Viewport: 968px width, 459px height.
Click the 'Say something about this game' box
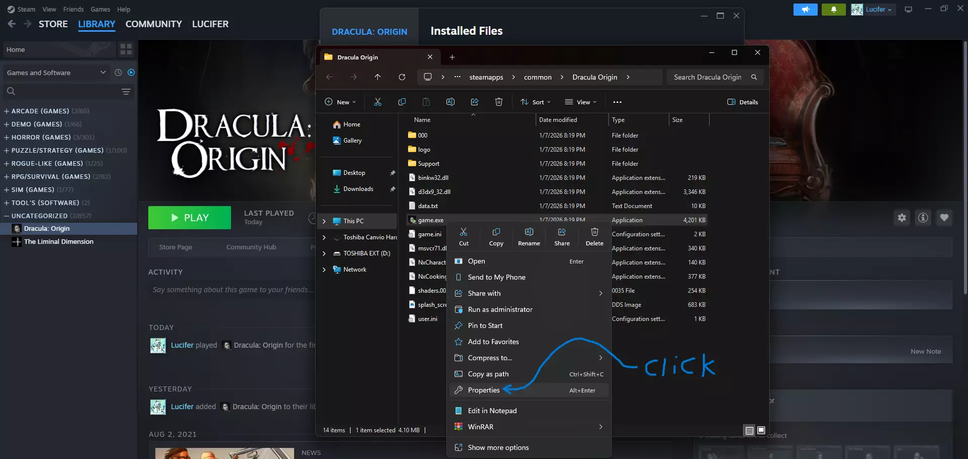click(x=233, y=290)
